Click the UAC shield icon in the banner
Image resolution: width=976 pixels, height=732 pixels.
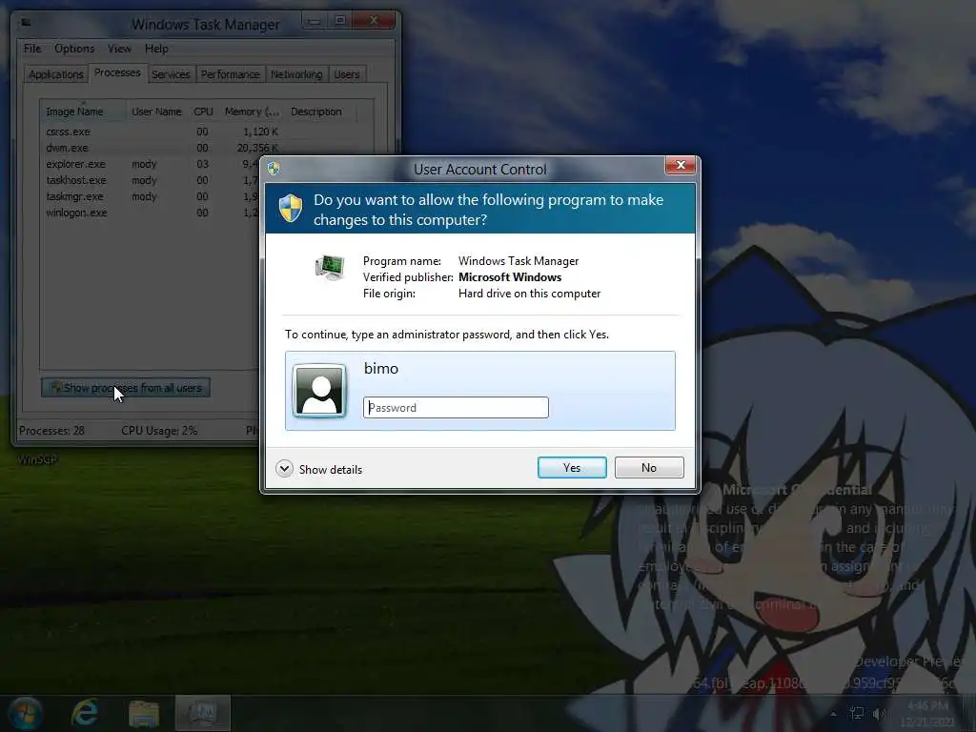(291, 209)
